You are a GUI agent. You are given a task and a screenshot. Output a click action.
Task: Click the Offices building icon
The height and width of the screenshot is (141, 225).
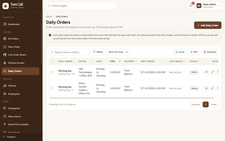coord(5,86)
